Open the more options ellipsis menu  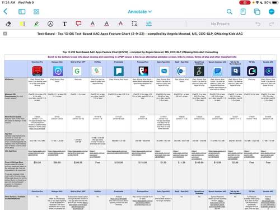[272, 12]
